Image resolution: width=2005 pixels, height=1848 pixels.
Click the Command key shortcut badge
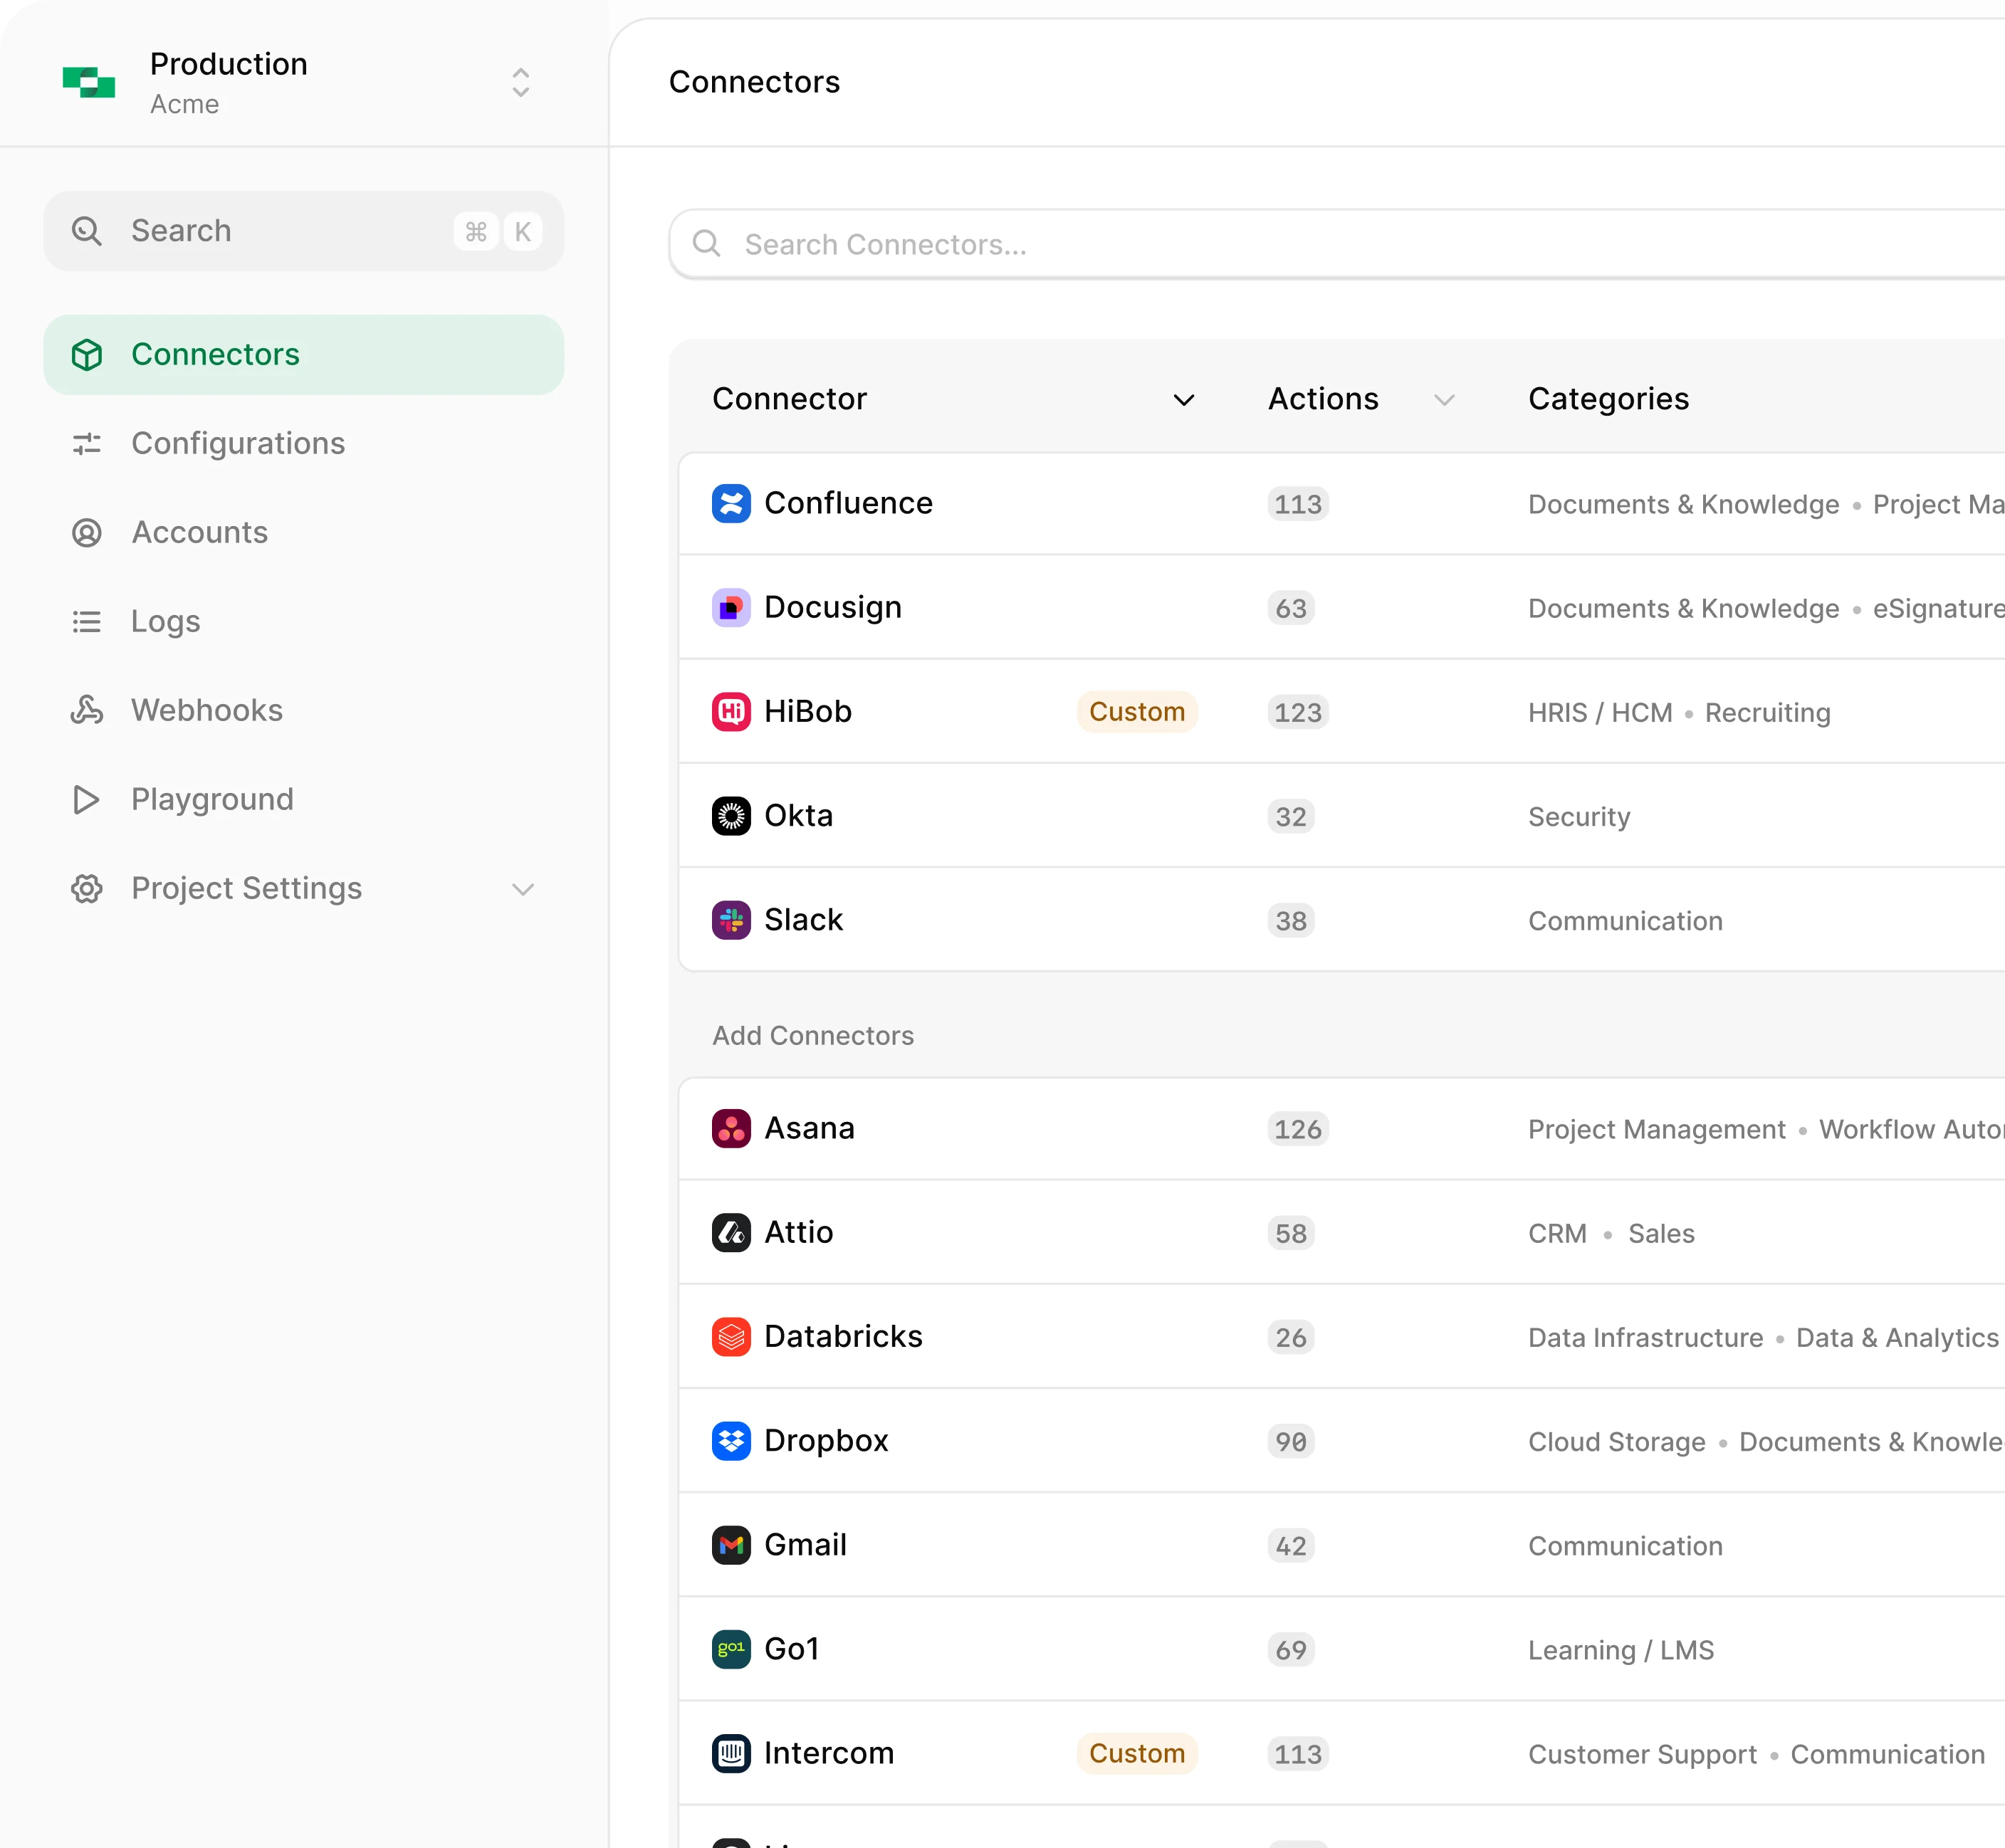[x=476, y=232]
